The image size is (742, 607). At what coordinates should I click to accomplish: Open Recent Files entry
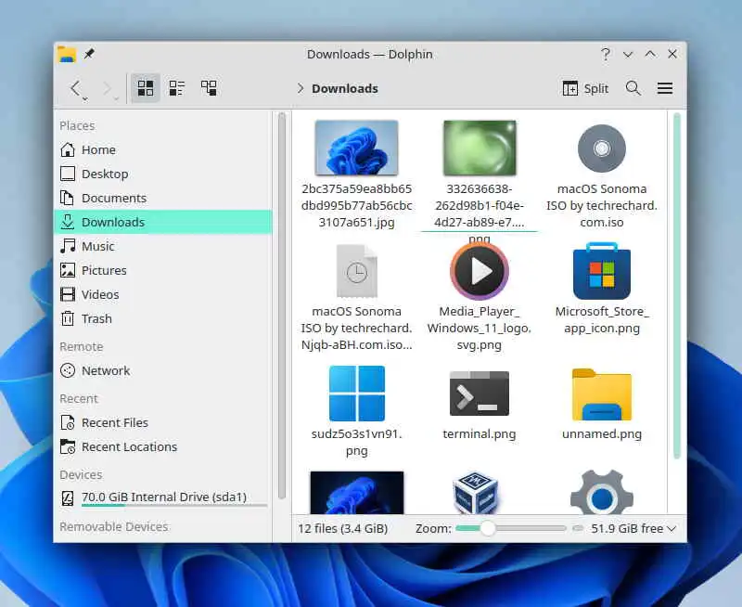tap(163, 423)
